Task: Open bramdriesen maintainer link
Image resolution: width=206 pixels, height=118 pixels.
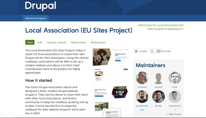Action: click(175, 108)
